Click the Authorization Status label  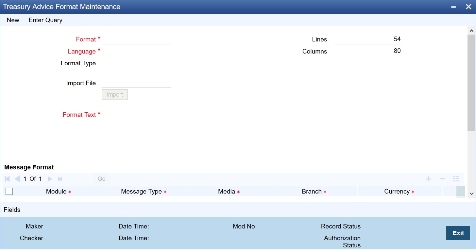pos(342,242)
